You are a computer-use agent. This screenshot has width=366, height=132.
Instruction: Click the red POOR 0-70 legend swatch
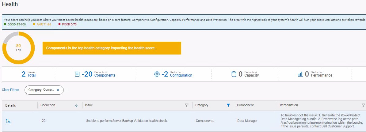[x=59, y=24]
